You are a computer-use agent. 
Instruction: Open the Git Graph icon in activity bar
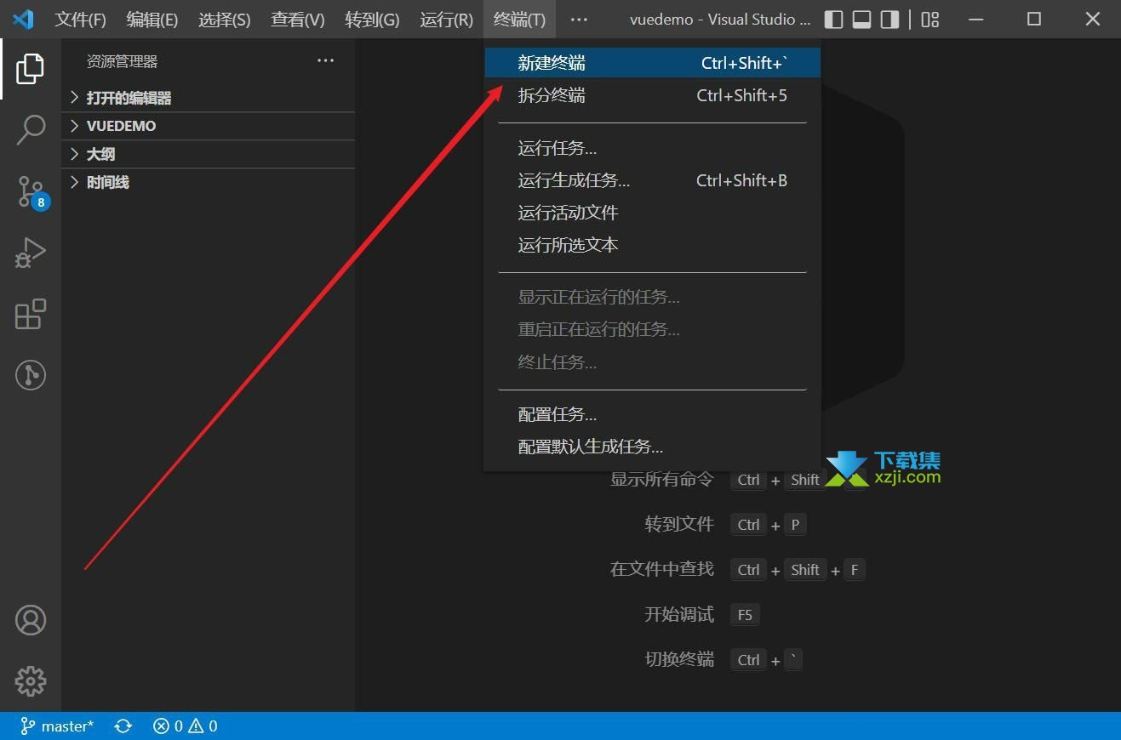pyautogui.click(x=31, y=375)
